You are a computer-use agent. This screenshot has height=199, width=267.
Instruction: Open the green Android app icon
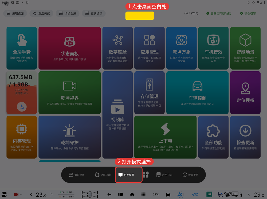click(x=209, y=194)
